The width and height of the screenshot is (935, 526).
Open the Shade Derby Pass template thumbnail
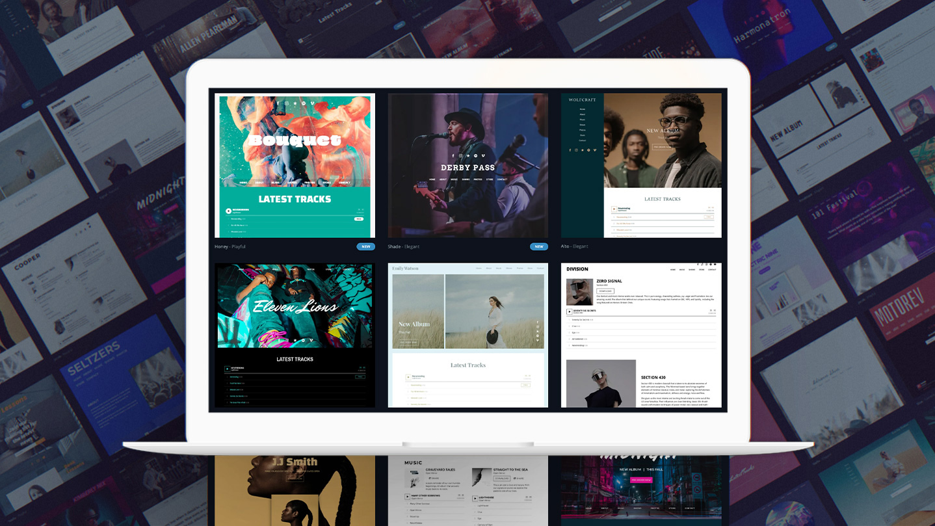tap(468, 166)
